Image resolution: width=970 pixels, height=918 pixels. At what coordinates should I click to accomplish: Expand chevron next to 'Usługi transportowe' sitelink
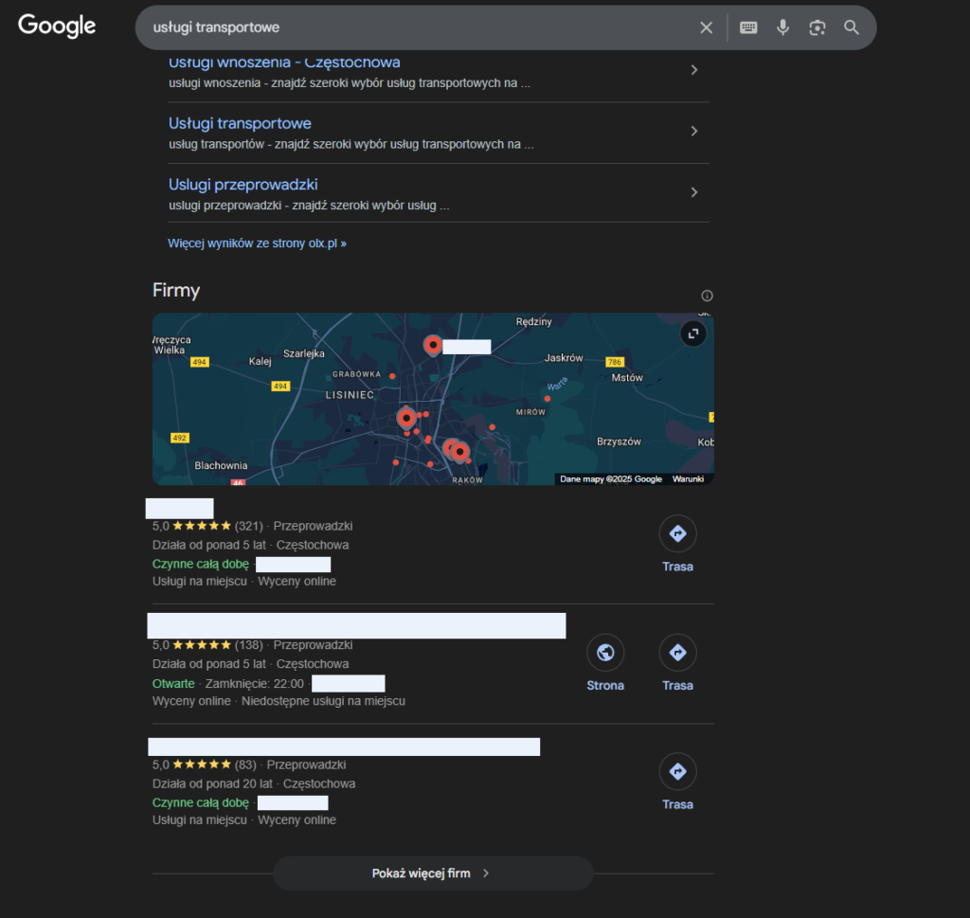coord(694,131)
